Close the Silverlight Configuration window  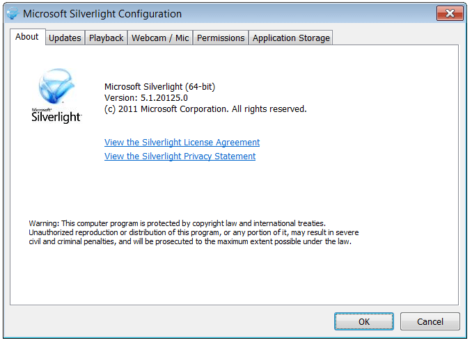[x=450, y=13]
